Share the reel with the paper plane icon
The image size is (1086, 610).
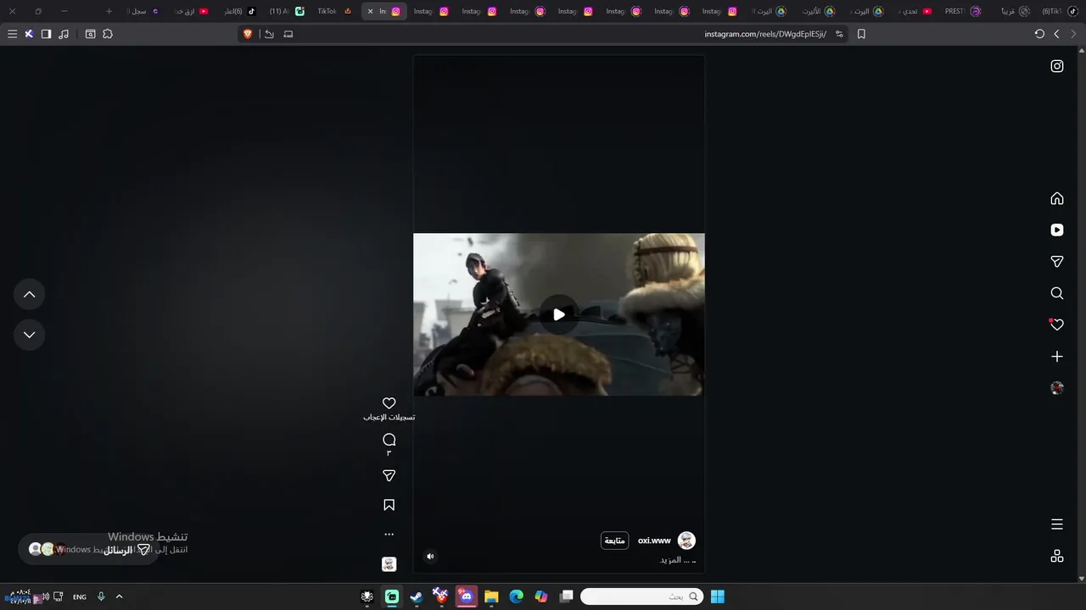pyautogui.click(x=389, y=476)
